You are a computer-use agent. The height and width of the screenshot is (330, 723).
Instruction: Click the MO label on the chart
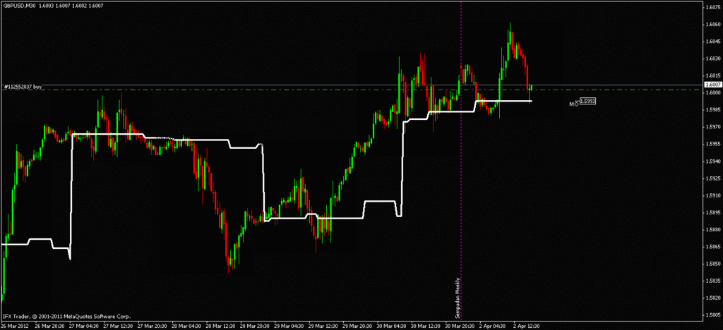point(573,104)
